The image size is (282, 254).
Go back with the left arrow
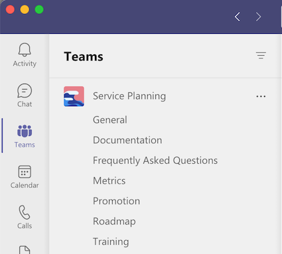238,17
